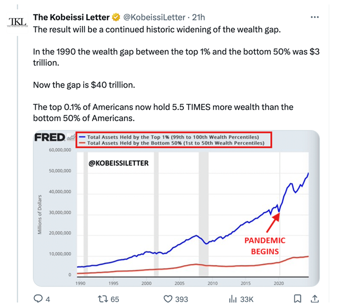Click the red-boxed chart legend
Screen dimensions: 350x308
tap(174, 140)
